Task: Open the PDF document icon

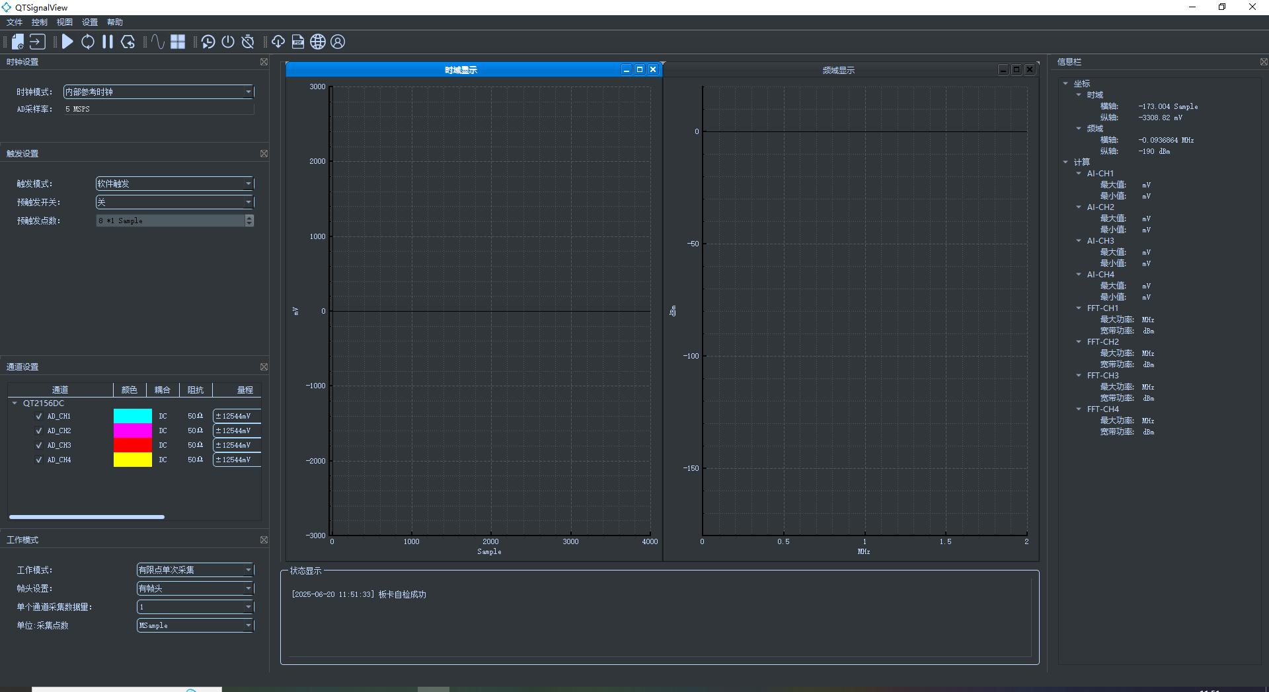Action: pyautogui.click(x=298, y=42)
